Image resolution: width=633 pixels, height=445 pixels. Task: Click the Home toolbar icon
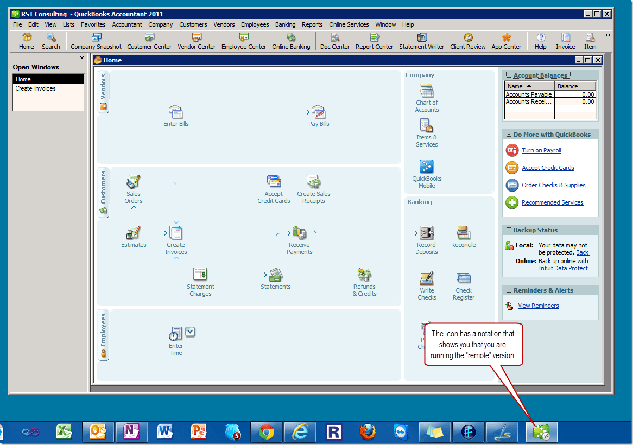[x=27, y=42]
